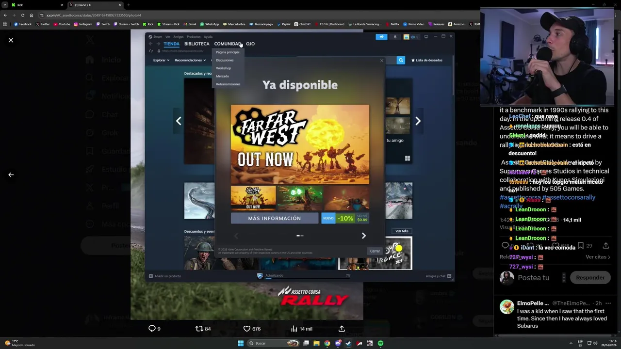Go to next featured Steam carousel item
Viewport: 621px width, 349px height.
[418, 121]
